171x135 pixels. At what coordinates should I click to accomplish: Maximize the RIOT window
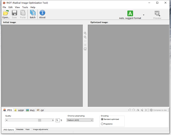click(x=157, y=3)
